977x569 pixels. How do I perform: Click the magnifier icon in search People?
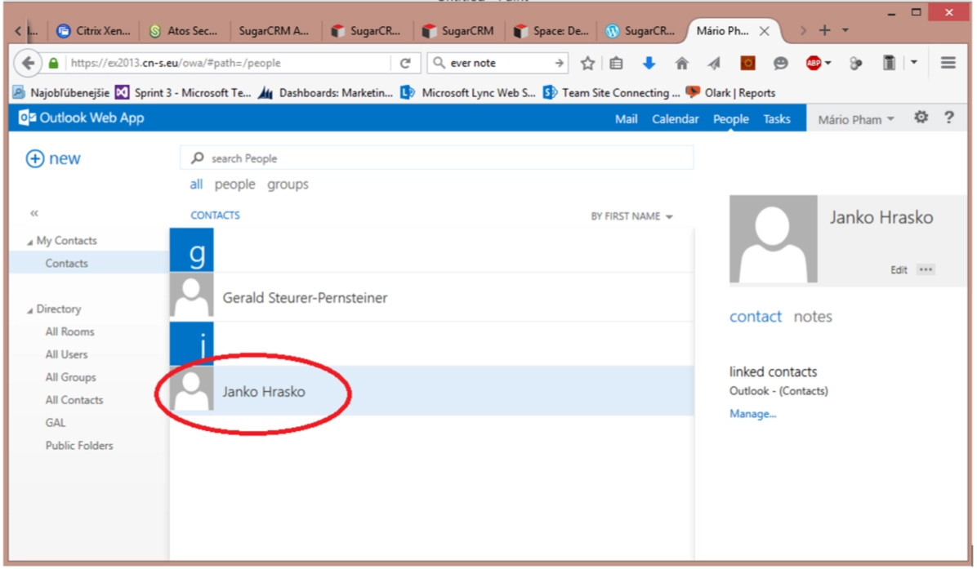[198, 158]
